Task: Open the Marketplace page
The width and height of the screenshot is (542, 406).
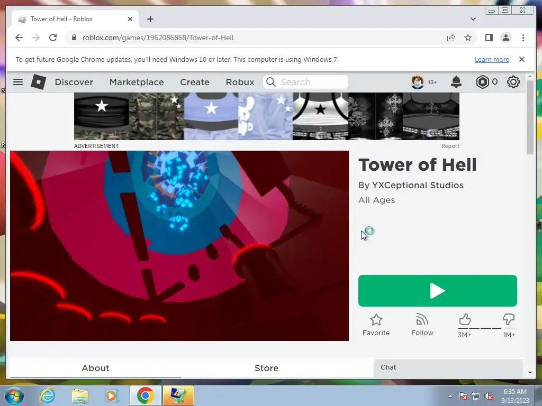Action: pos(137,82)
